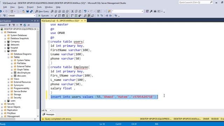The height and width of the screenshot is (126, 224).
Task: Click the Database Engine Query icon
Action: (52, 11)
